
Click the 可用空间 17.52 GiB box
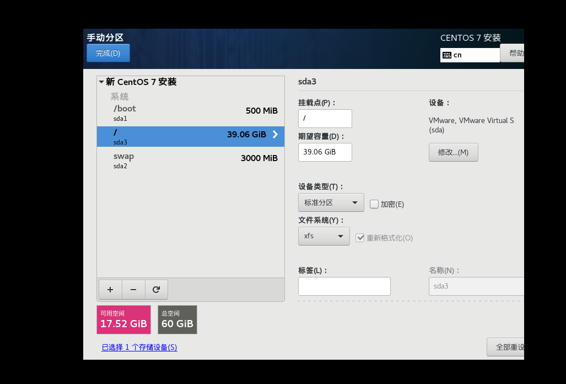click(123, 319)
